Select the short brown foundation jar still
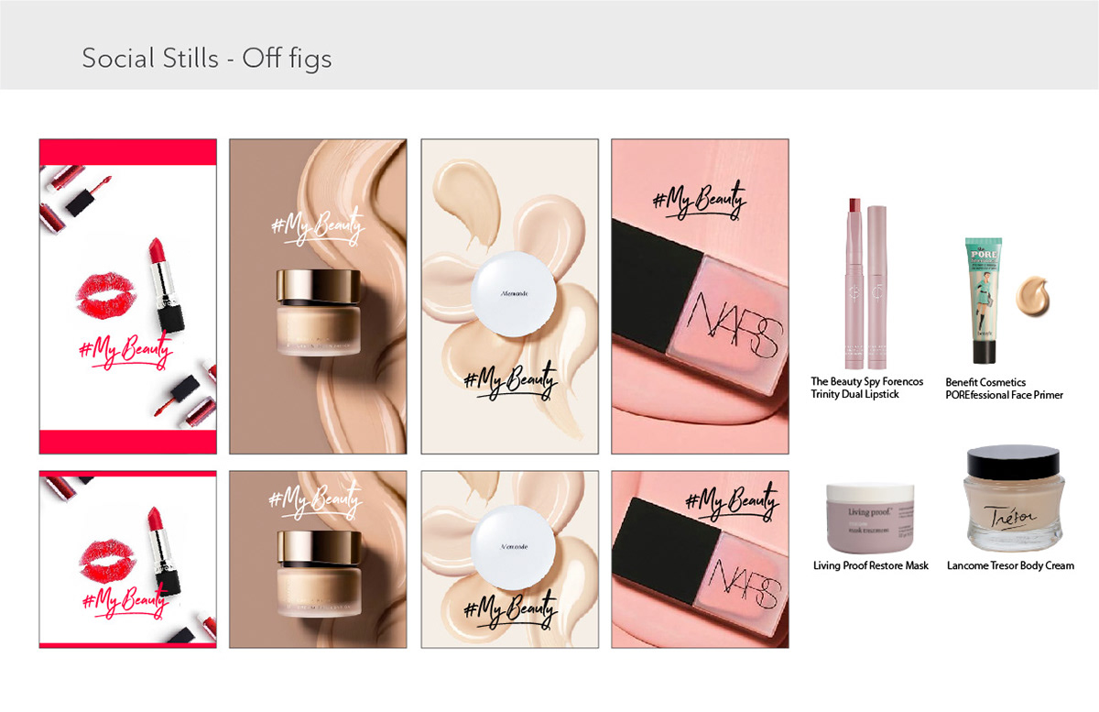The width and height of the screenshot is (1099, 712). [x=318, y=560]
